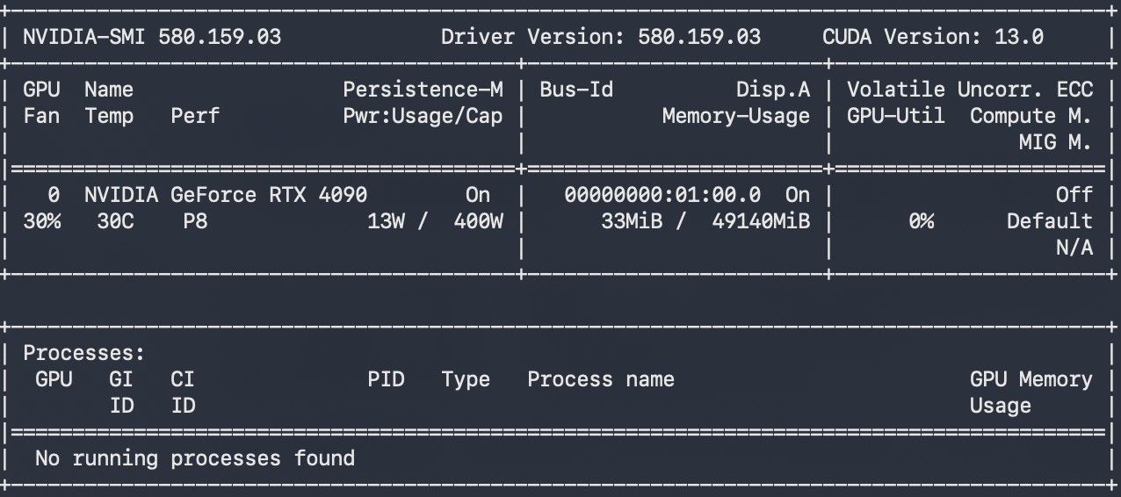Image resolution: width=1121 pixels, height=497 pixels.
Task: Select the 0% GPU-Util value
Action: (921, 221)
